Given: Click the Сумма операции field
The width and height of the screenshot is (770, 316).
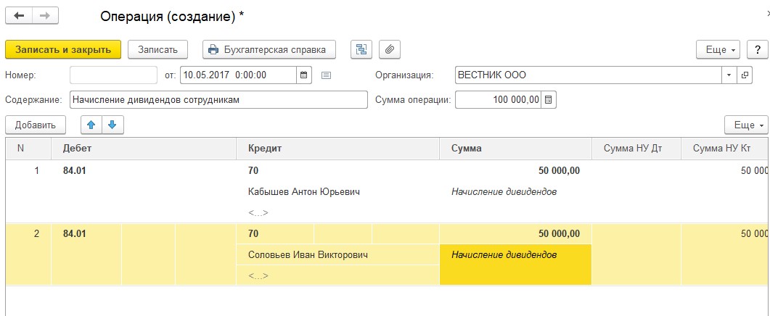Looking at the screenshot, I should coord(499,99).
